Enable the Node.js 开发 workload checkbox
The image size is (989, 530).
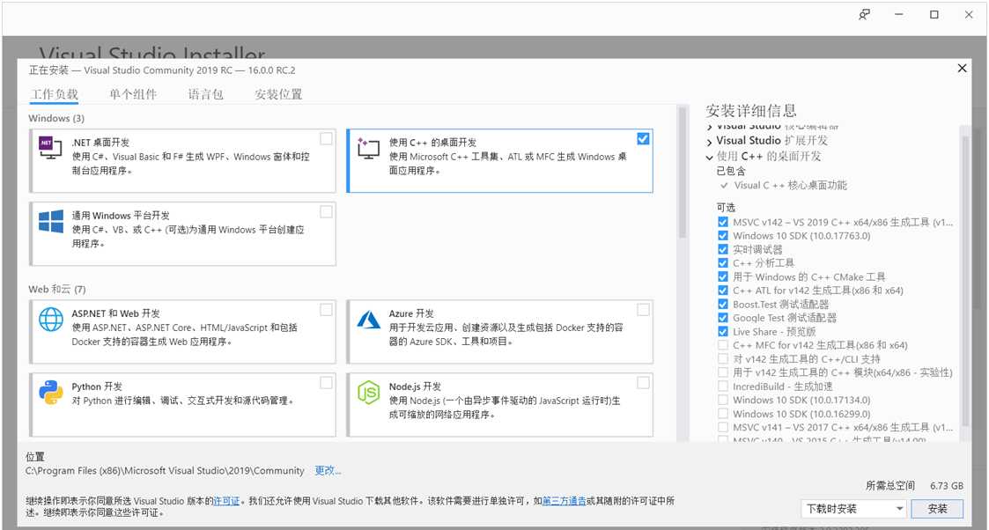643,382
